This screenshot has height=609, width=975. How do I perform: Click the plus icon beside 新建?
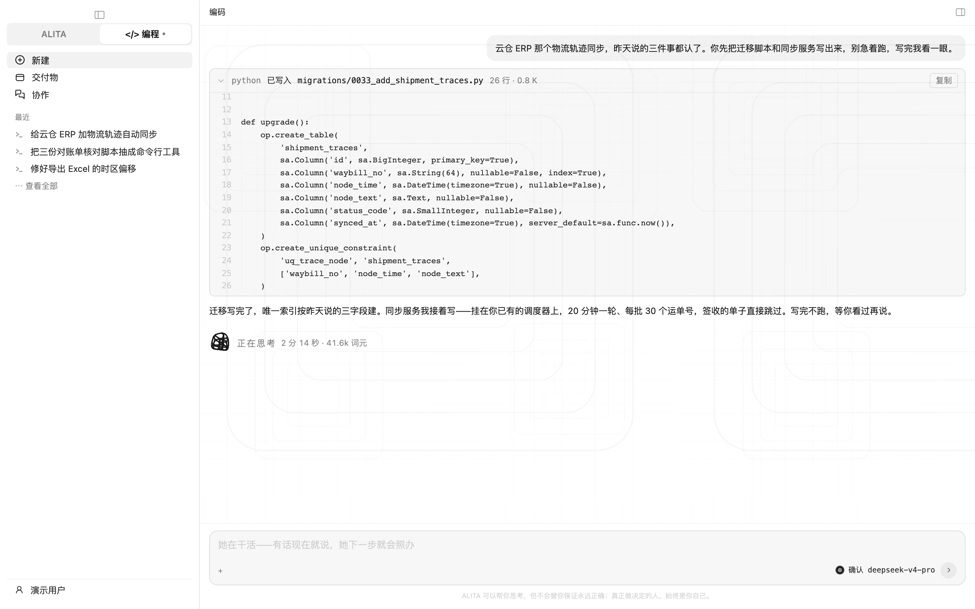20,60
